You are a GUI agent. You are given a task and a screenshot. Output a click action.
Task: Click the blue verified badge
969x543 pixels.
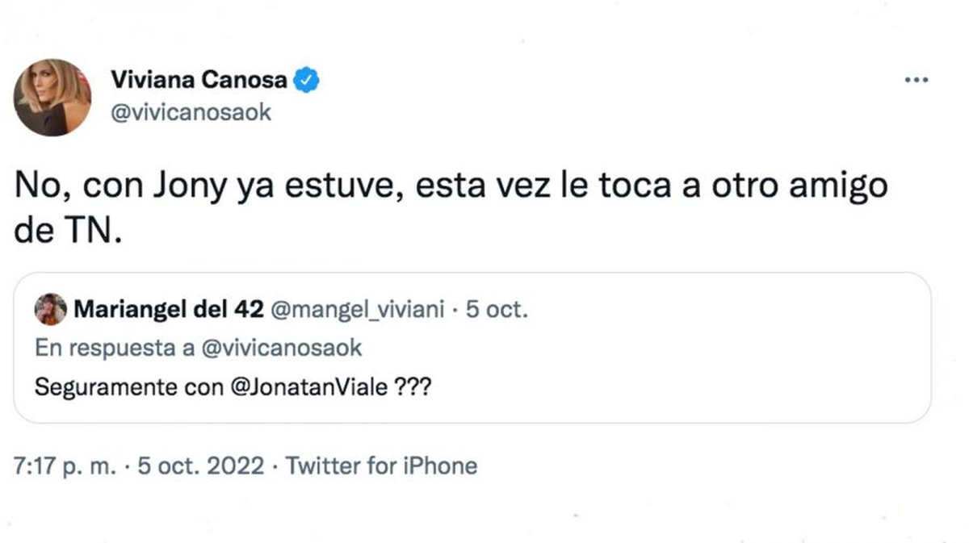coord(306,80)
